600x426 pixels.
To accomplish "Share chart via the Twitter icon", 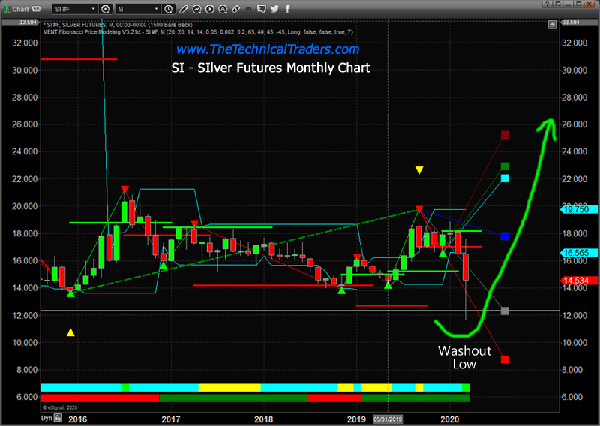I will point(274,9).
